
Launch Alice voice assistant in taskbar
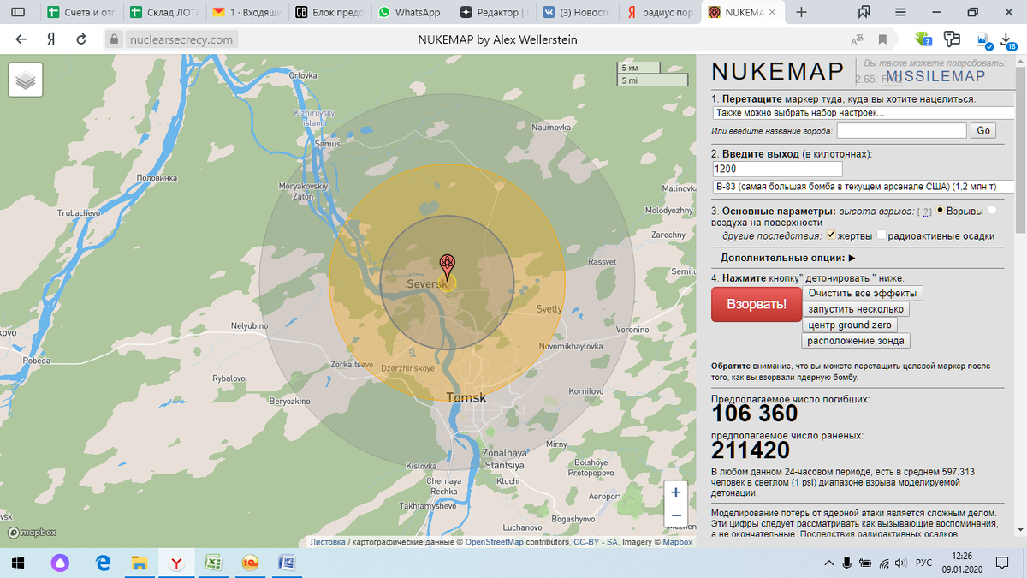pos(60,563)
